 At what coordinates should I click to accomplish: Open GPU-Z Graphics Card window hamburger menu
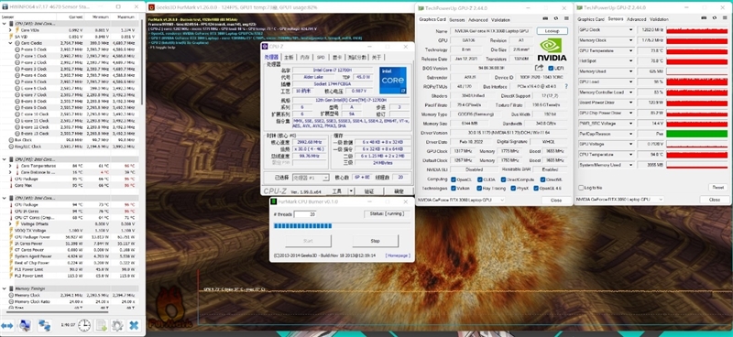pos(565,19)
